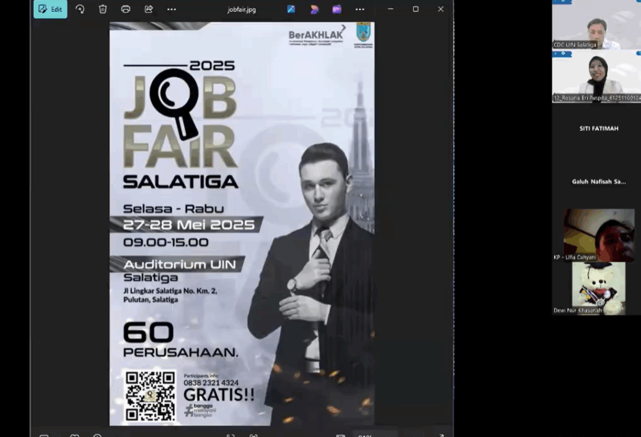This screenshot has height=437, width=641.
Task: Open the Share option for image
Action: [148, 9]
